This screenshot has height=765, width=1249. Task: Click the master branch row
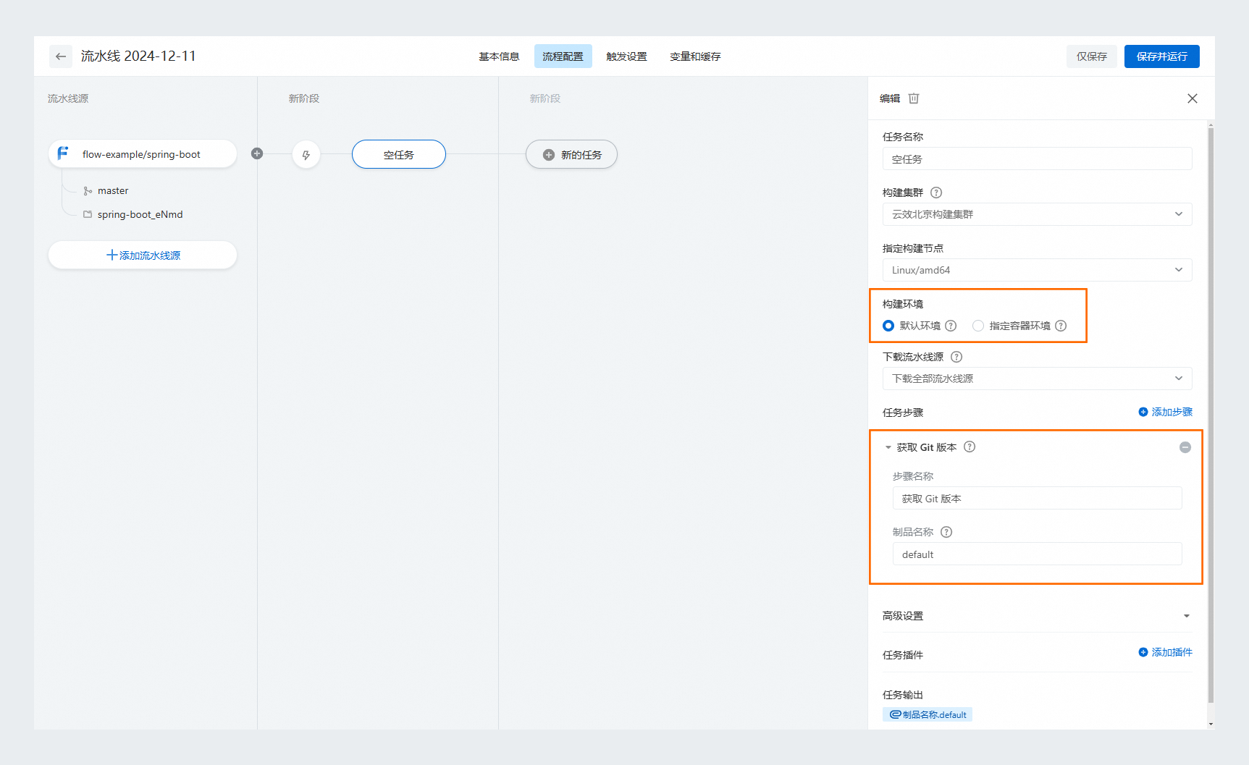click(106, 191)
